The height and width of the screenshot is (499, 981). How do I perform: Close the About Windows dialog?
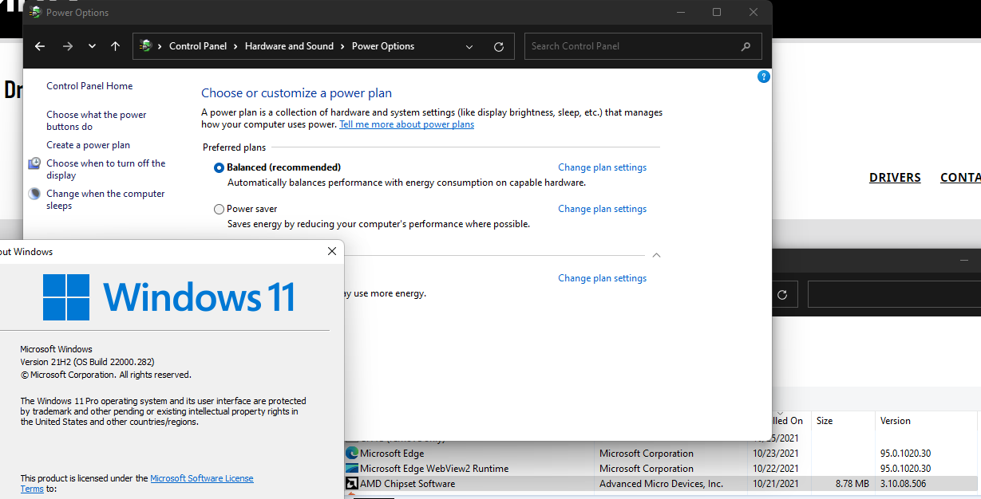pyautogui.click(x=332, y=251)
